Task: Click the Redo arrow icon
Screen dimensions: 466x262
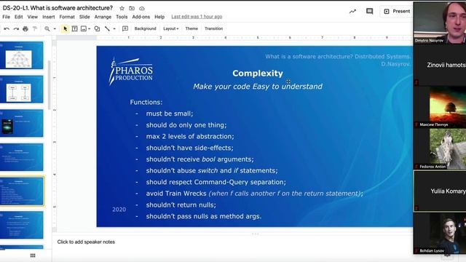Action: [16, 29]
